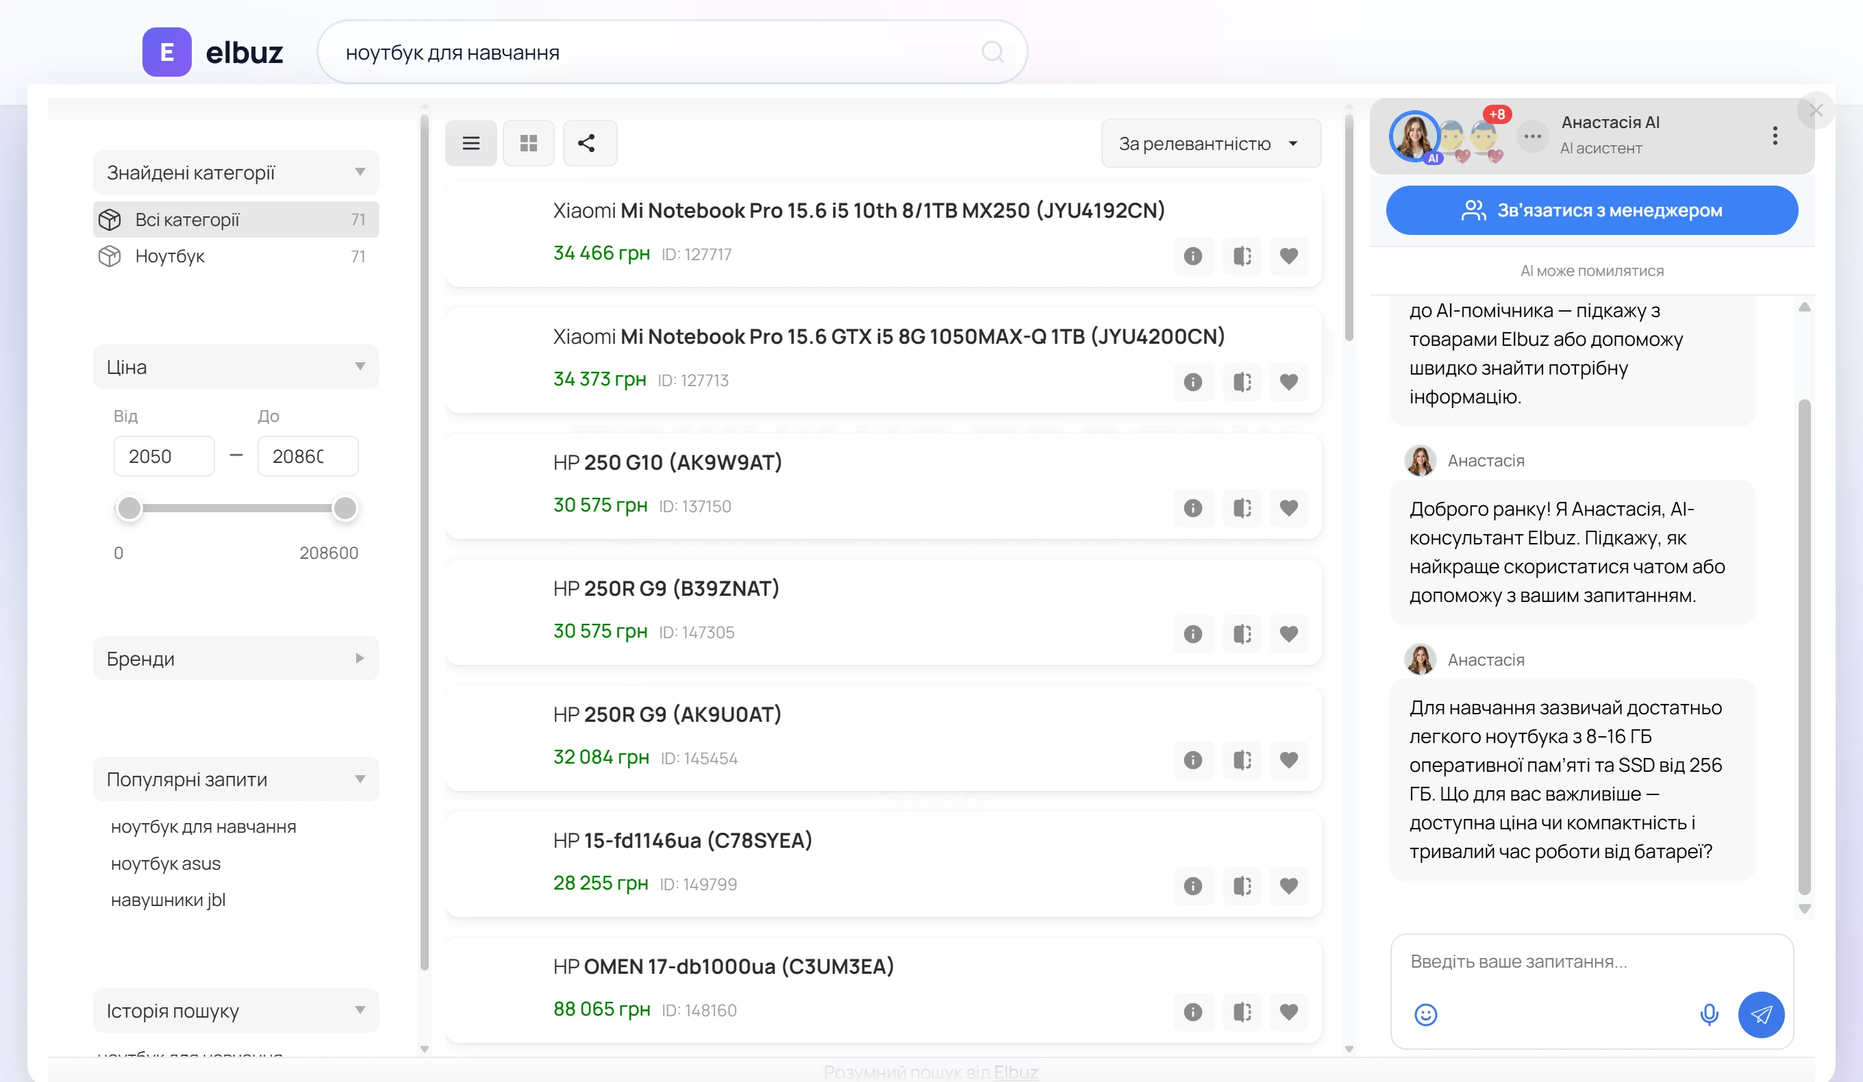Open the emoji picker in chat
The width and height of the screenshot is (1863, 1082).
tap(1426, 1014)
